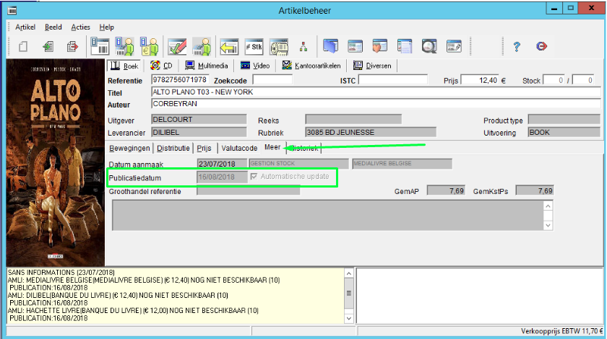The image size is (607, 339).
Task: Click the small hierarchy tree icon
Action: click(303, 47)
